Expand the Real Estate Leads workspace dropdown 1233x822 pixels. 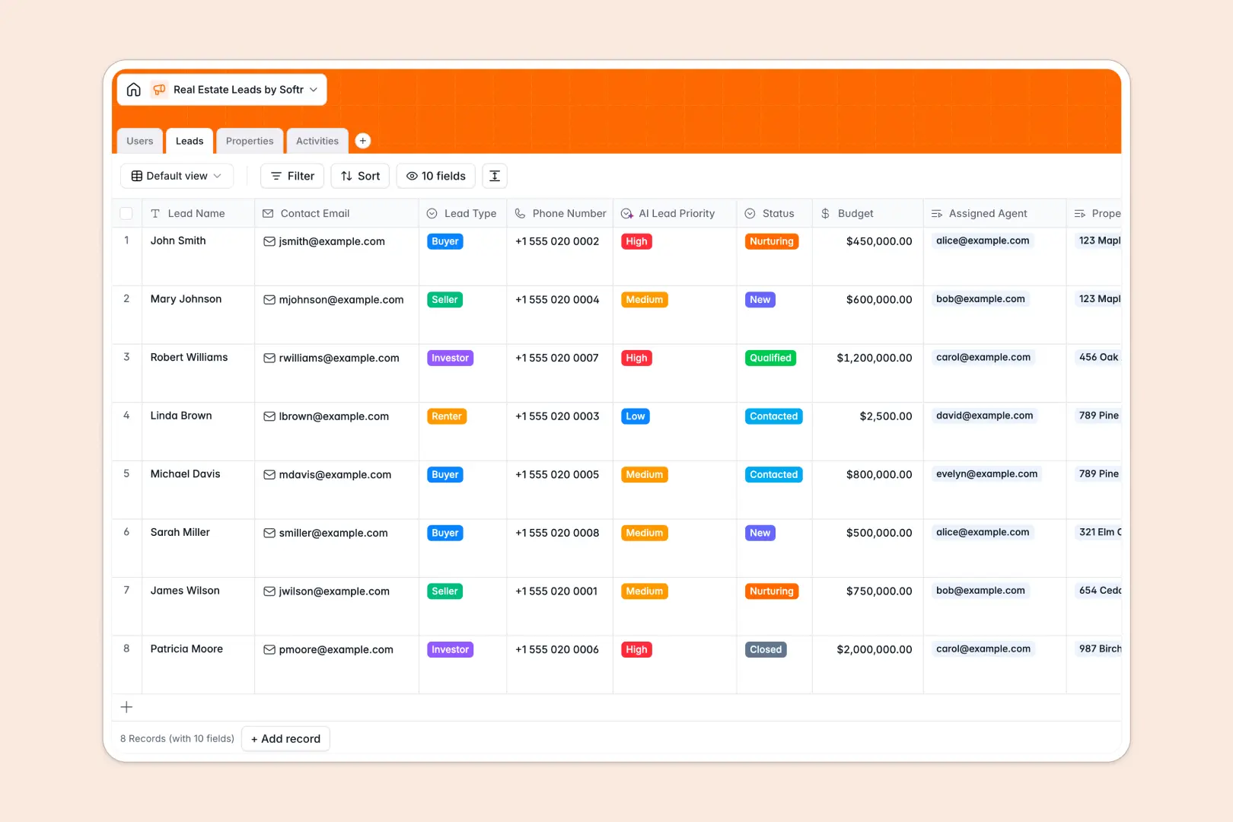[x=313, y=89]
